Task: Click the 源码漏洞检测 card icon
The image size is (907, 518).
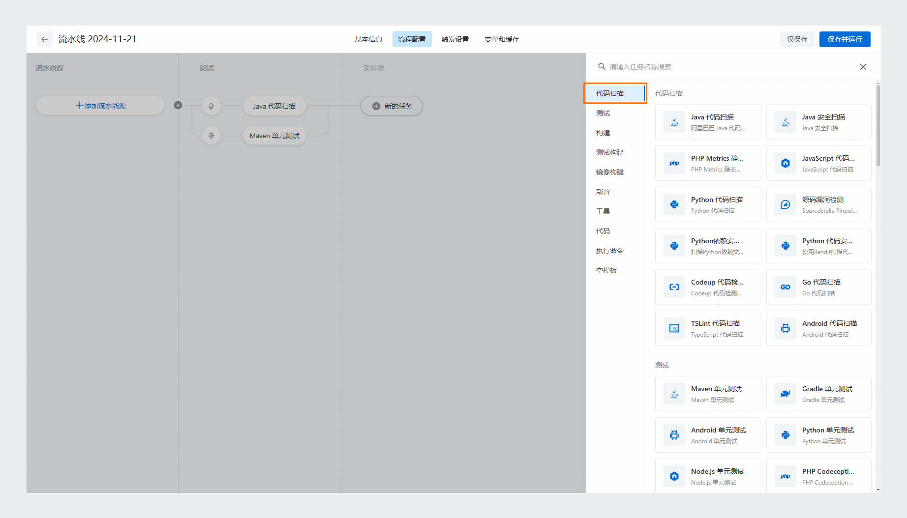Action: click(786, 204)
